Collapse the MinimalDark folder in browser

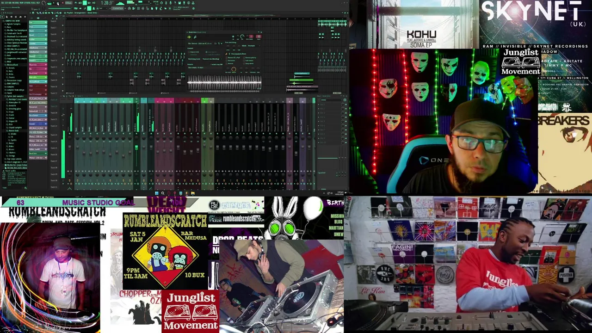coord(12,65)
